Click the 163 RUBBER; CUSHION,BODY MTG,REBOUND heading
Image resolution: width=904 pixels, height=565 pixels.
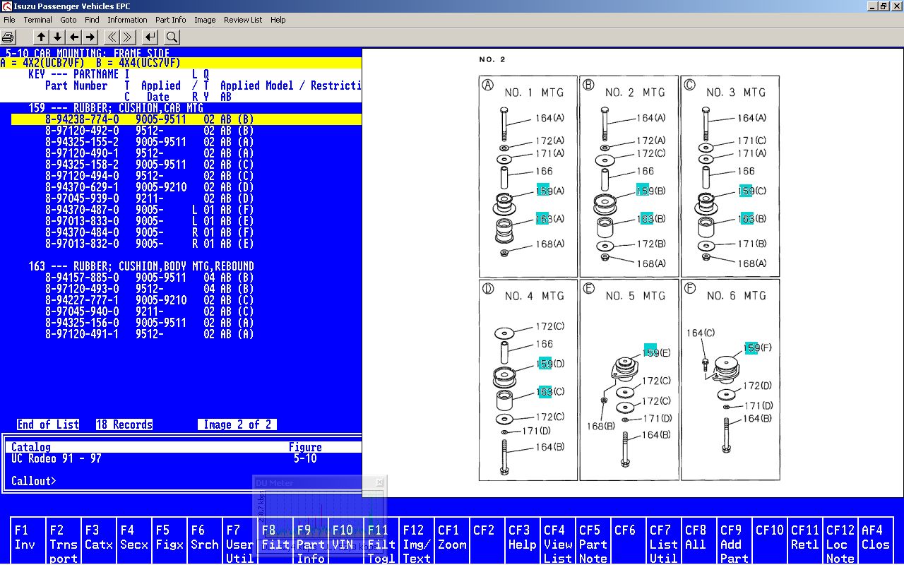click(141, 266)
